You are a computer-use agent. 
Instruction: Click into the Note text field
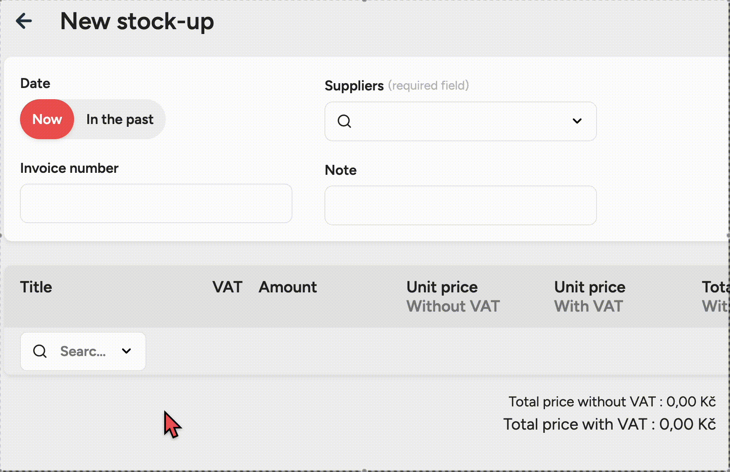point(460,205)
